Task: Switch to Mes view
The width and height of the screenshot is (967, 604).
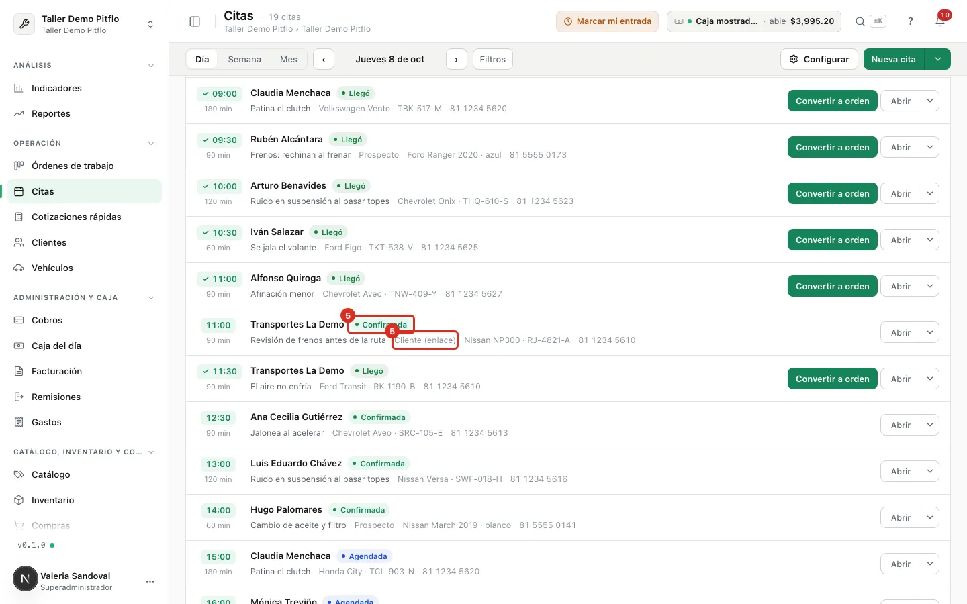Action: [x=289, y=59]
